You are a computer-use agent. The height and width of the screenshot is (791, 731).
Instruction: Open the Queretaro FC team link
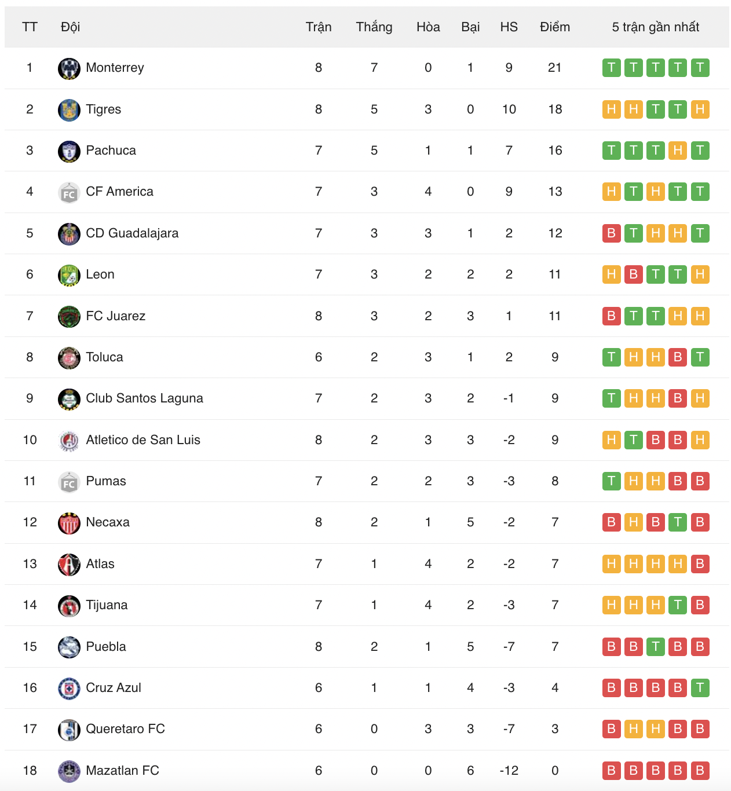pyautogui.click(x=125, y=729)
